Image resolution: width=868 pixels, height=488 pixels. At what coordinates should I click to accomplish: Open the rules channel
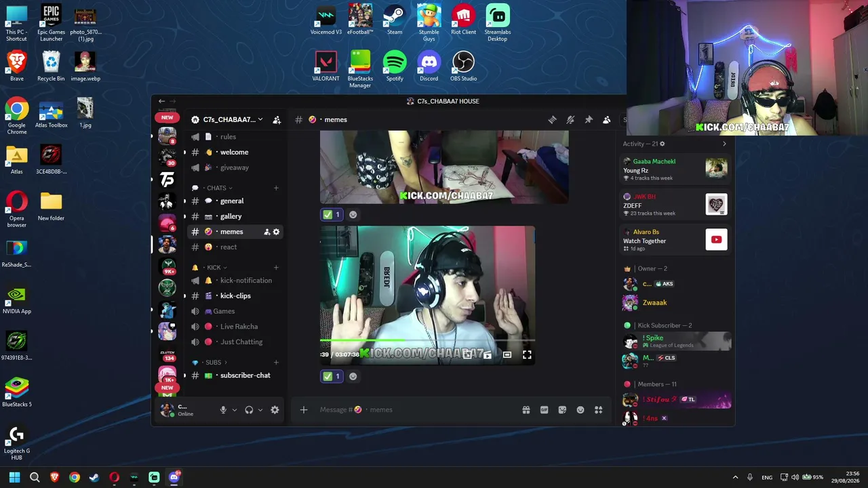235,137
